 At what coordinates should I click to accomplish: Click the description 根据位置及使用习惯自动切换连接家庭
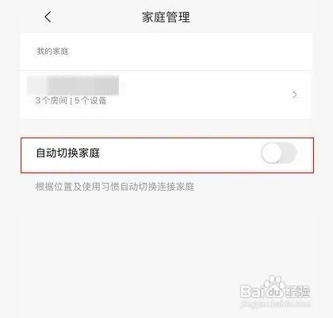[115, 187]
